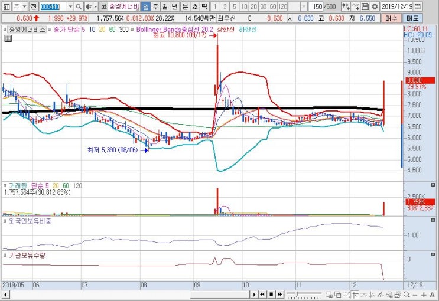The height and width of the screenshot is (301, 439).
Task: Choose the 3 interval button
Action: point(225,6)
